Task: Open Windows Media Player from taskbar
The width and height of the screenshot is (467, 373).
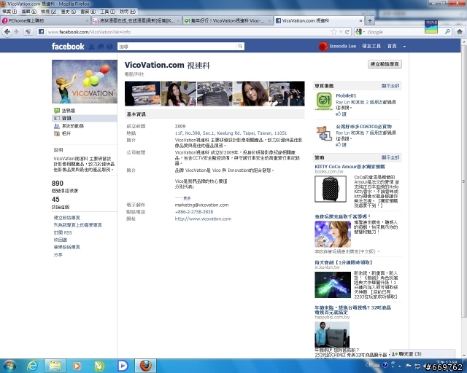Action: pyautogui.click(x=76, y=366)
